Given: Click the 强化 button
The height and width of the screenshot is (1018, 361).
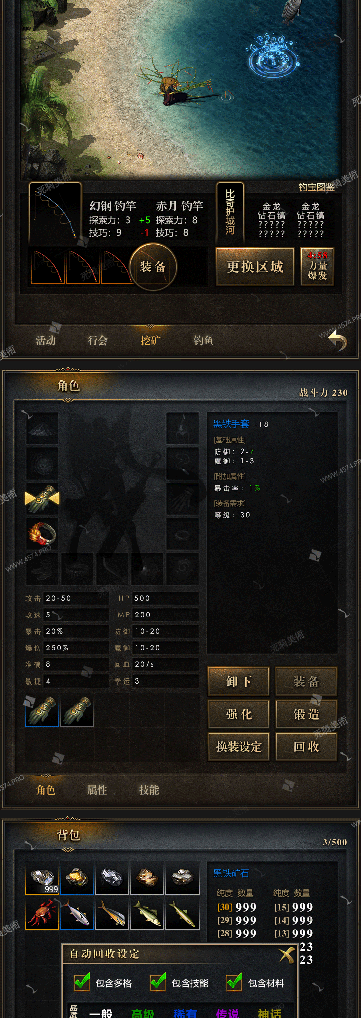Looking at the screenshot, I should pyautogui.click(x=239, y=714).
